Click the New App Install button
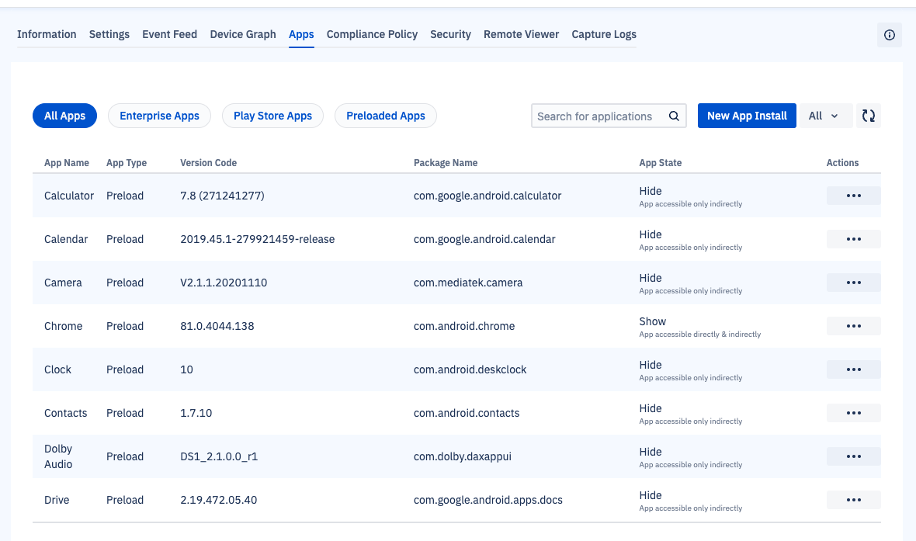The width and height of the screenshot is (916, 541). [x=747, y=116]
